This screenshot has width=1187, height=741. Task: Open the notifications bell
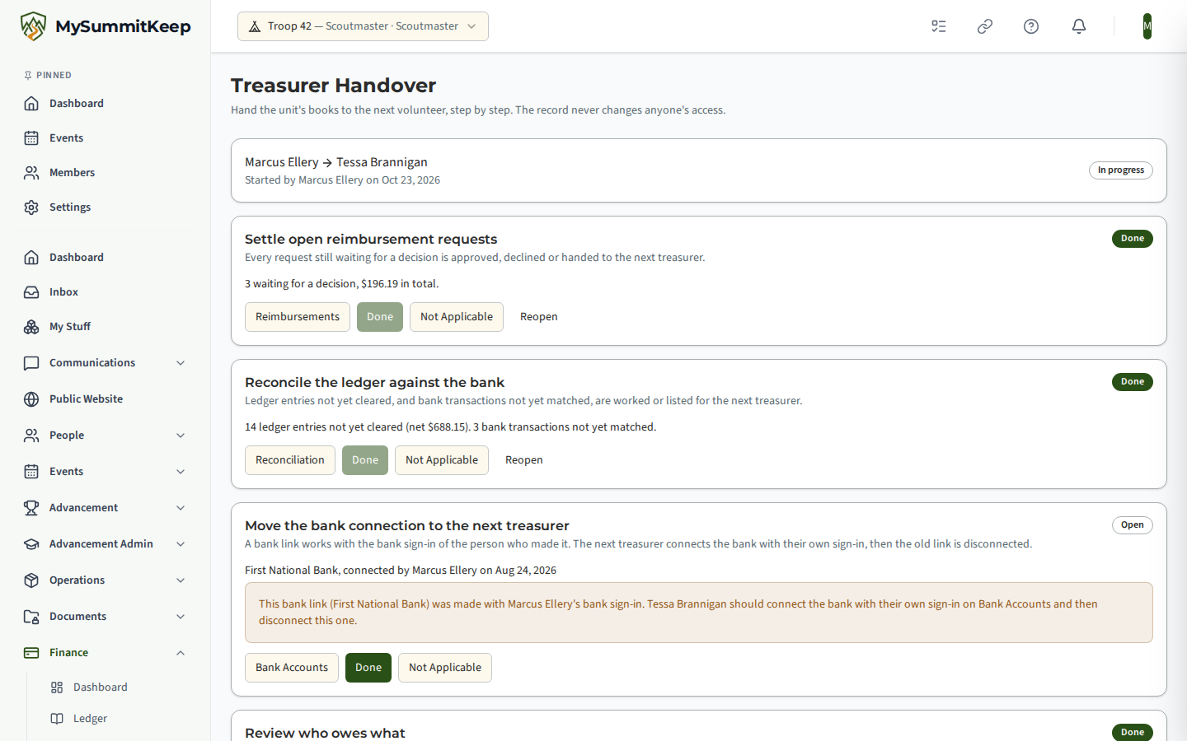1079,26
